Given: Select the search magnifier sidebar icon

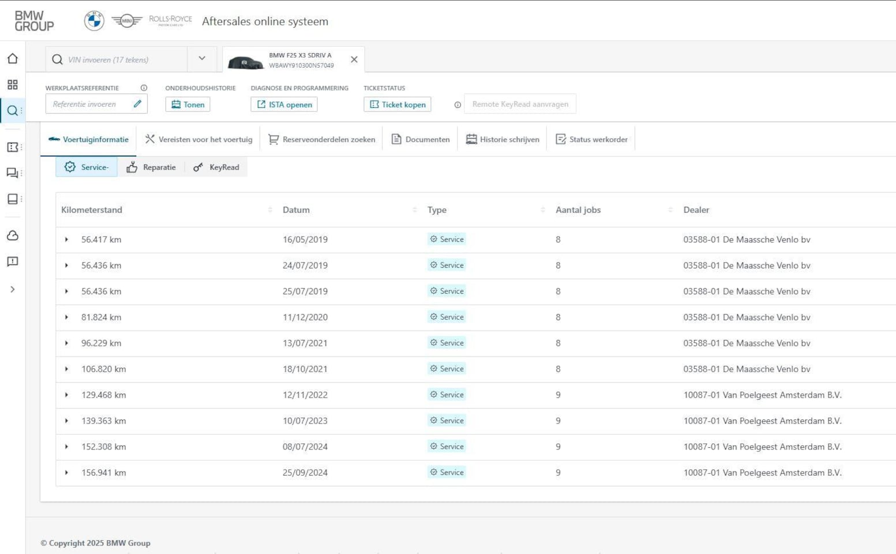Looking at the screenshot, I should [13, 110].
